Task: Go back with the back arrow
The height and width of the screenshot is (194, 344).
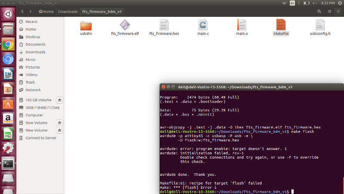Action: click(22, 12)
